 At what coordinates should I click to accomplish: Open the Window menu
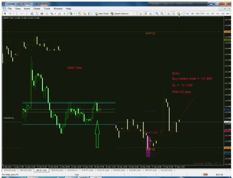tap(58, 9)
